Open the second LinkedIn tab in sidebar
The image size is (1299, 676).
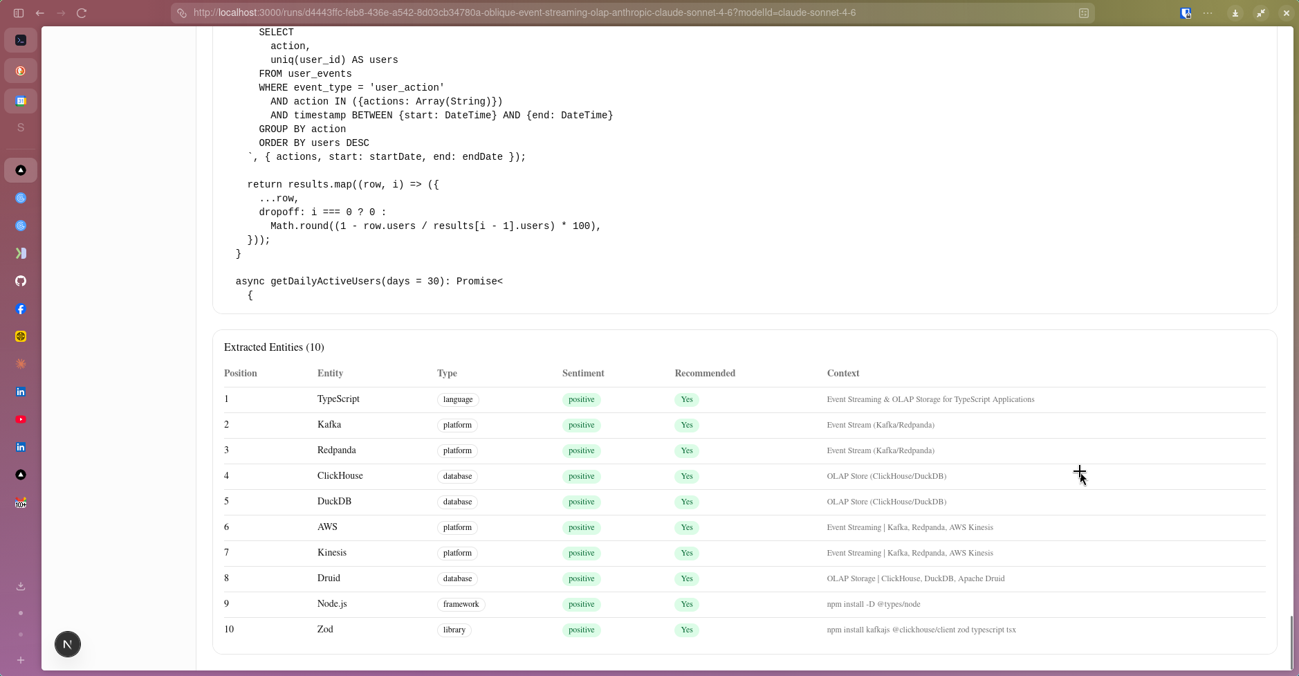(x=21, y=447)
